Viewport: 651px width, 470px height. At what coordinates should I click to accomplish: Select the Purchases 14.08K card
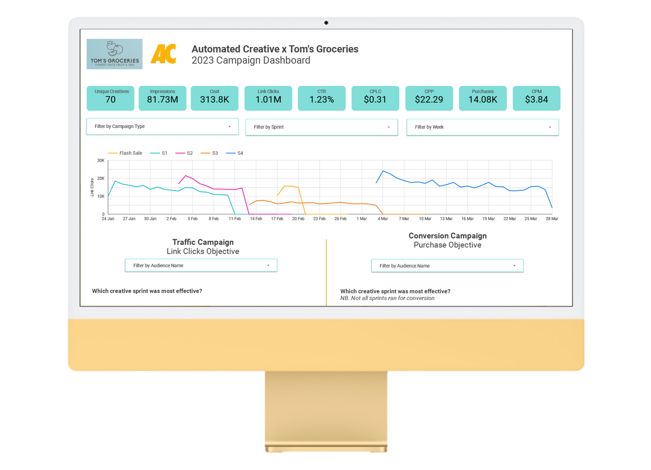point(483,98)
